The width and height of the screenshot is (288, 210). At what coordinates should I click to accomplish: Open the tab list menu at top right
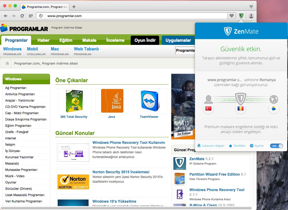click(251, 7)
